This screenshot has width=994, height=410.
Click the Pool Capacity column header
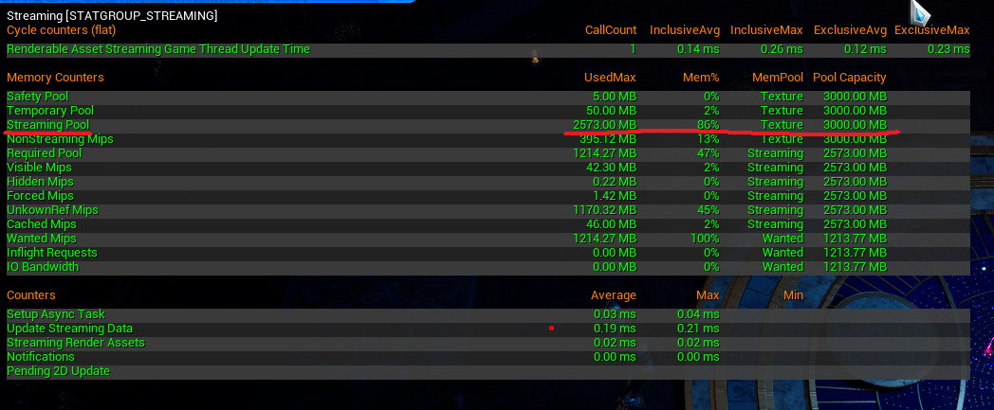(850, 78)
